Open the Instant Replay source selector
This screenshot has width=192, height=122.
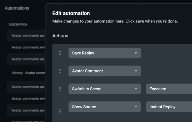click(169, 107)
